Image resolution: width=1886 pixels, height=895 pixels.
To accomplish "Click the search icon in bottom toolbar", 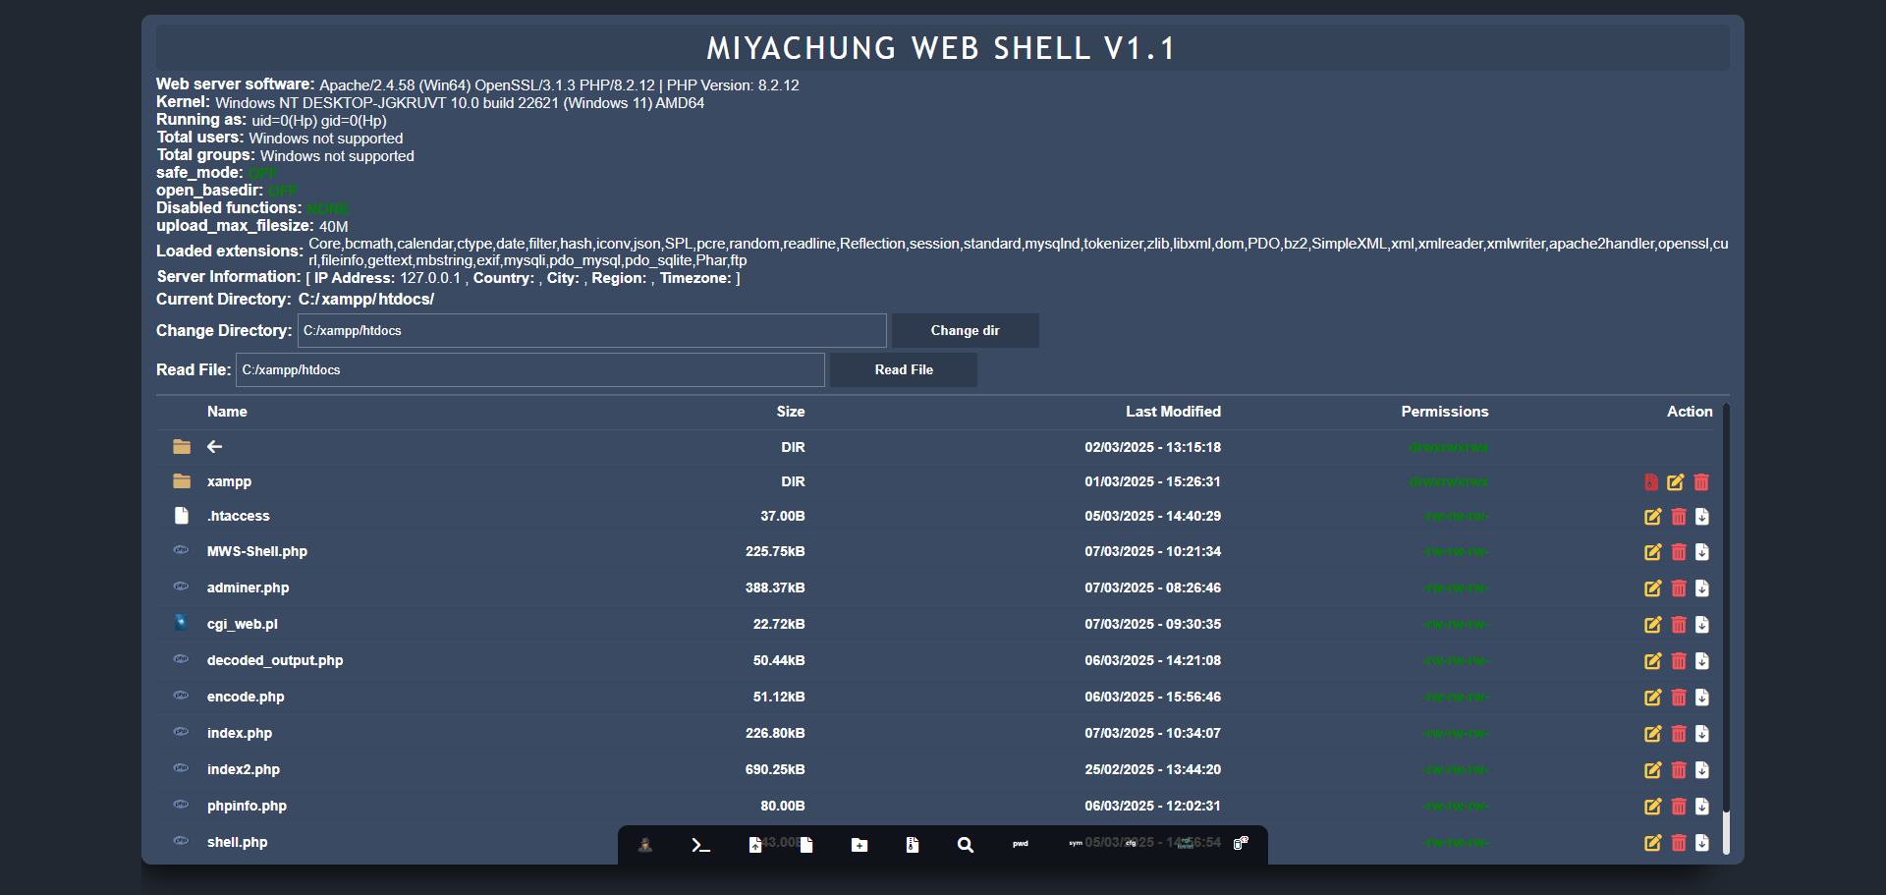I will pos(966,844).
